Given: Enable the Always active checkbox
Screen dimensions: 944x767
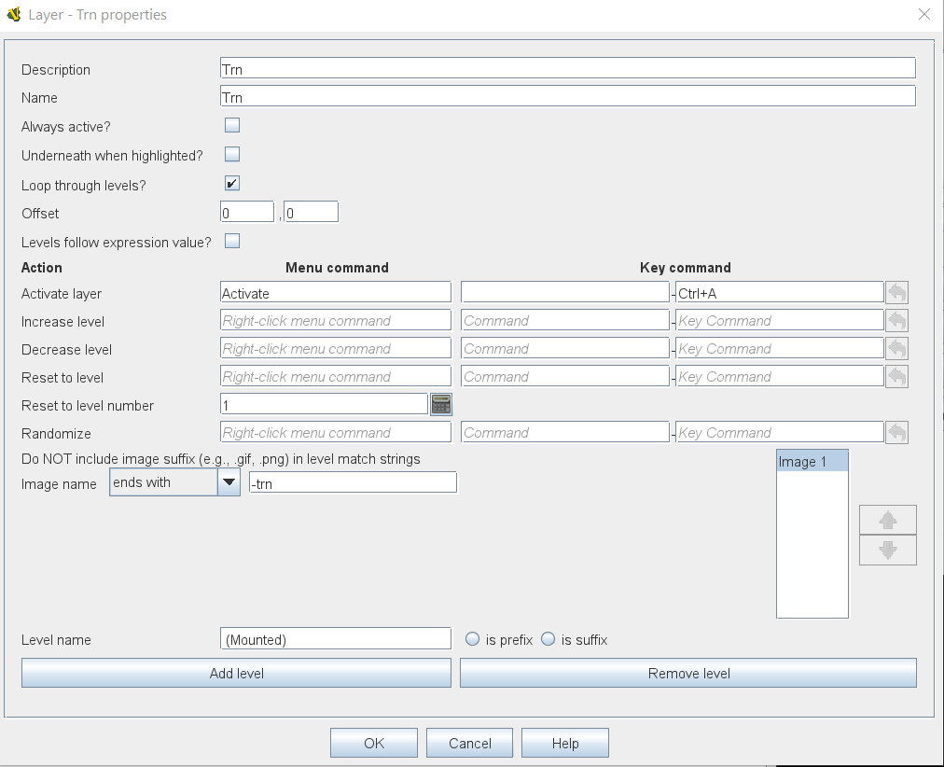Looking at the screenshot, I should pos(232,125).
